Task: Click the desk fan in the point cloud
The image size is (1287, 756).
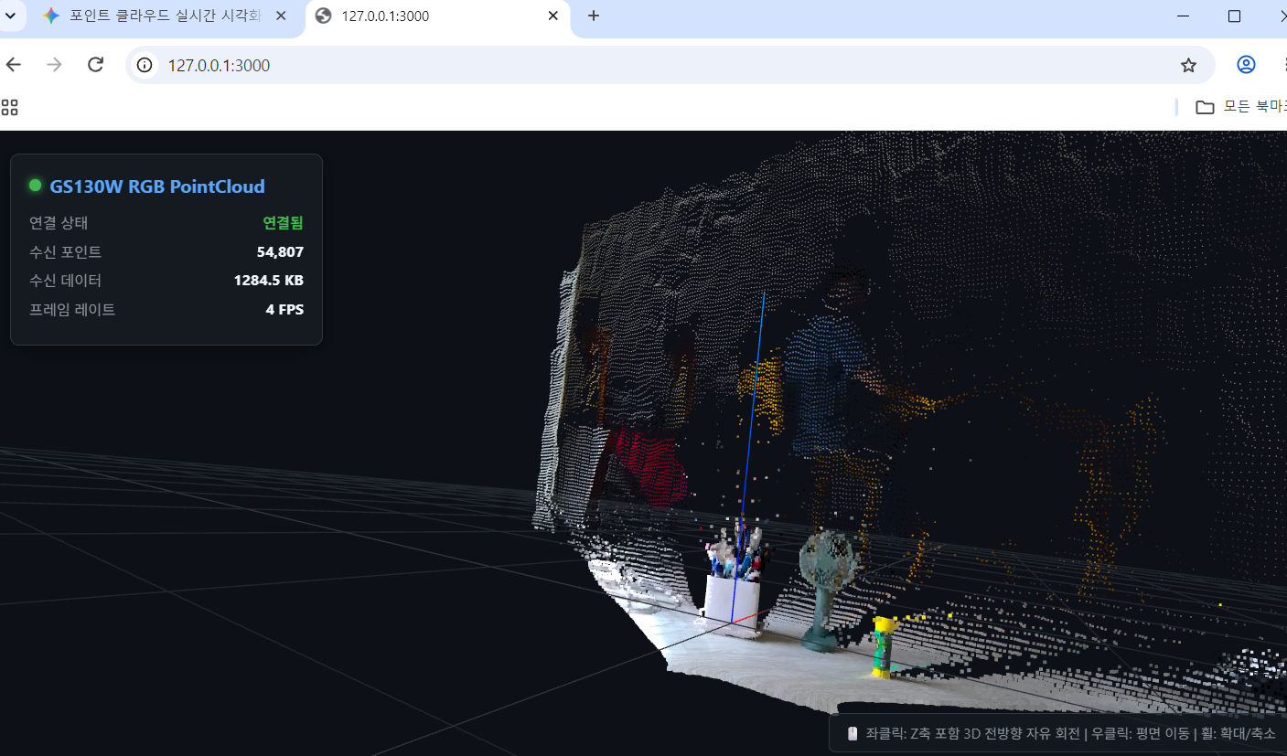Action: click(826, 591)
